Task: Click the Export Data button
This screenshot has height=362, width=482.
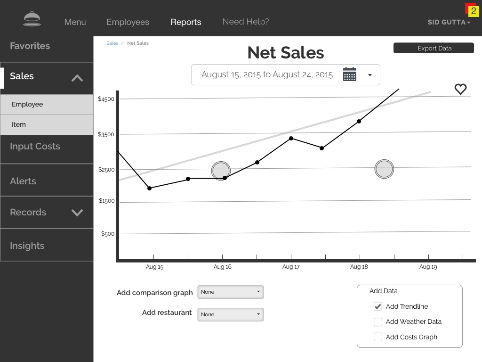Action: 434,48
